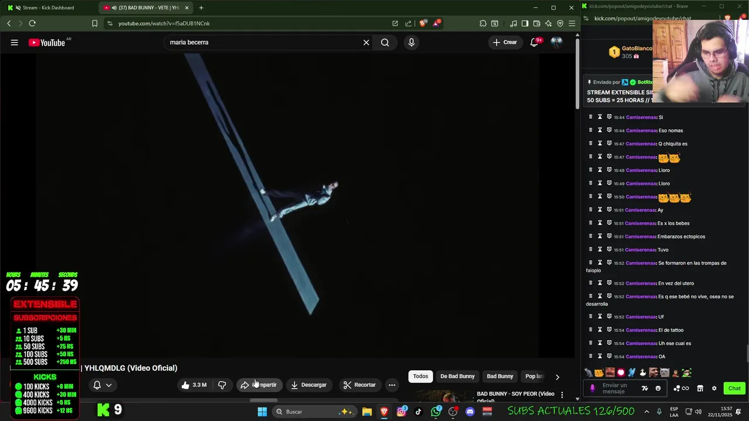This screenshot has height=421, width=749.
Task: Open Brave Rewards triangle icon
Action: point(437,23)
